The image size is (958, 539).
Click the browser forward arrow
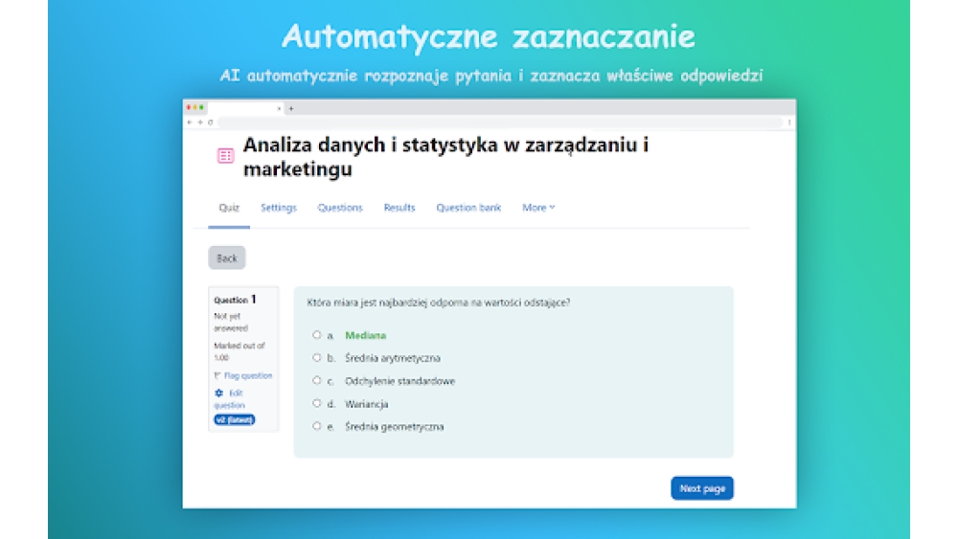pos(200,123)
